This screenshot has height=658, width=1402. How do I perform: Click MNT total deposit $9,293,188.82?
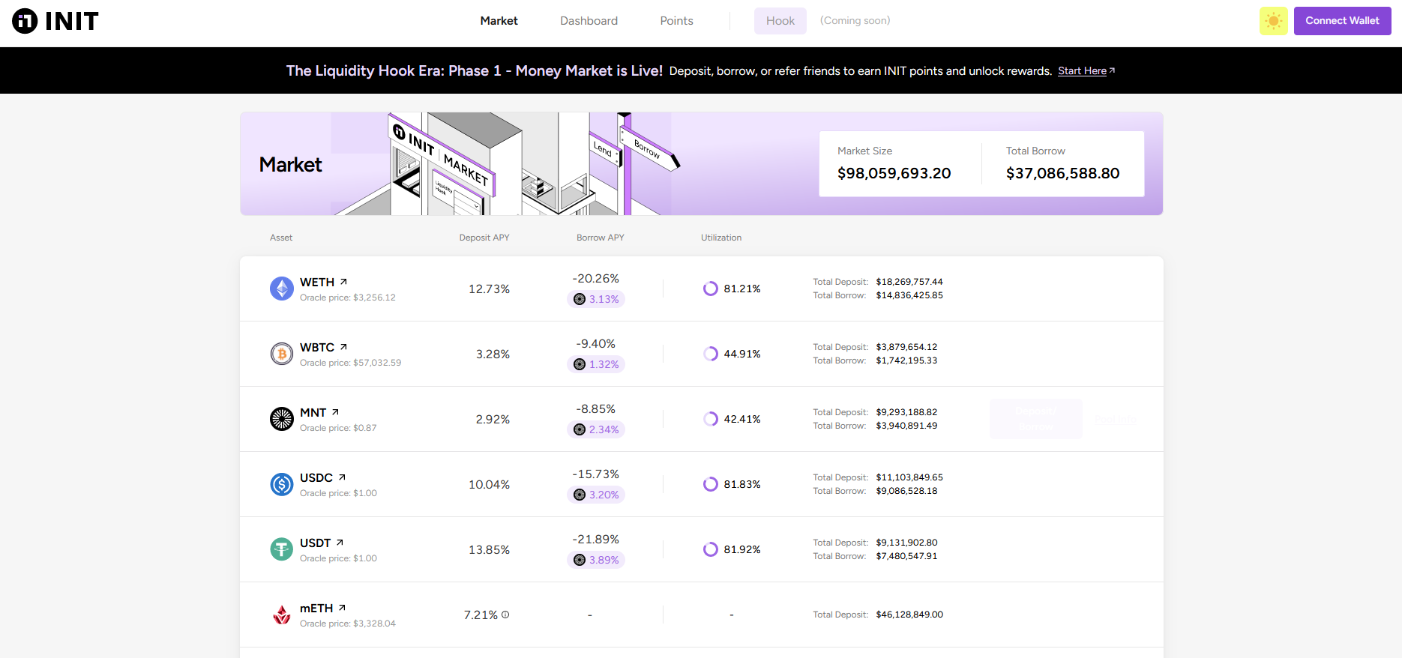click(906, 412)
